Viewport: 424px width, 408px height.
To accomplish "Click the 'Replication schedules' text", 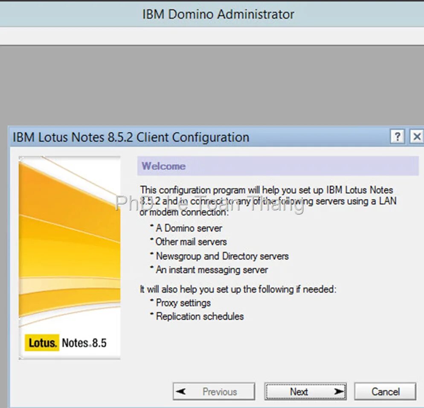I will pos(200,316).
